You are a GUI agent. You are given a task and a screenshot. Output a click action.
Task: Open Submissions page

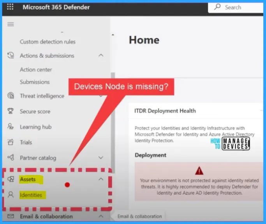(35, 82)
